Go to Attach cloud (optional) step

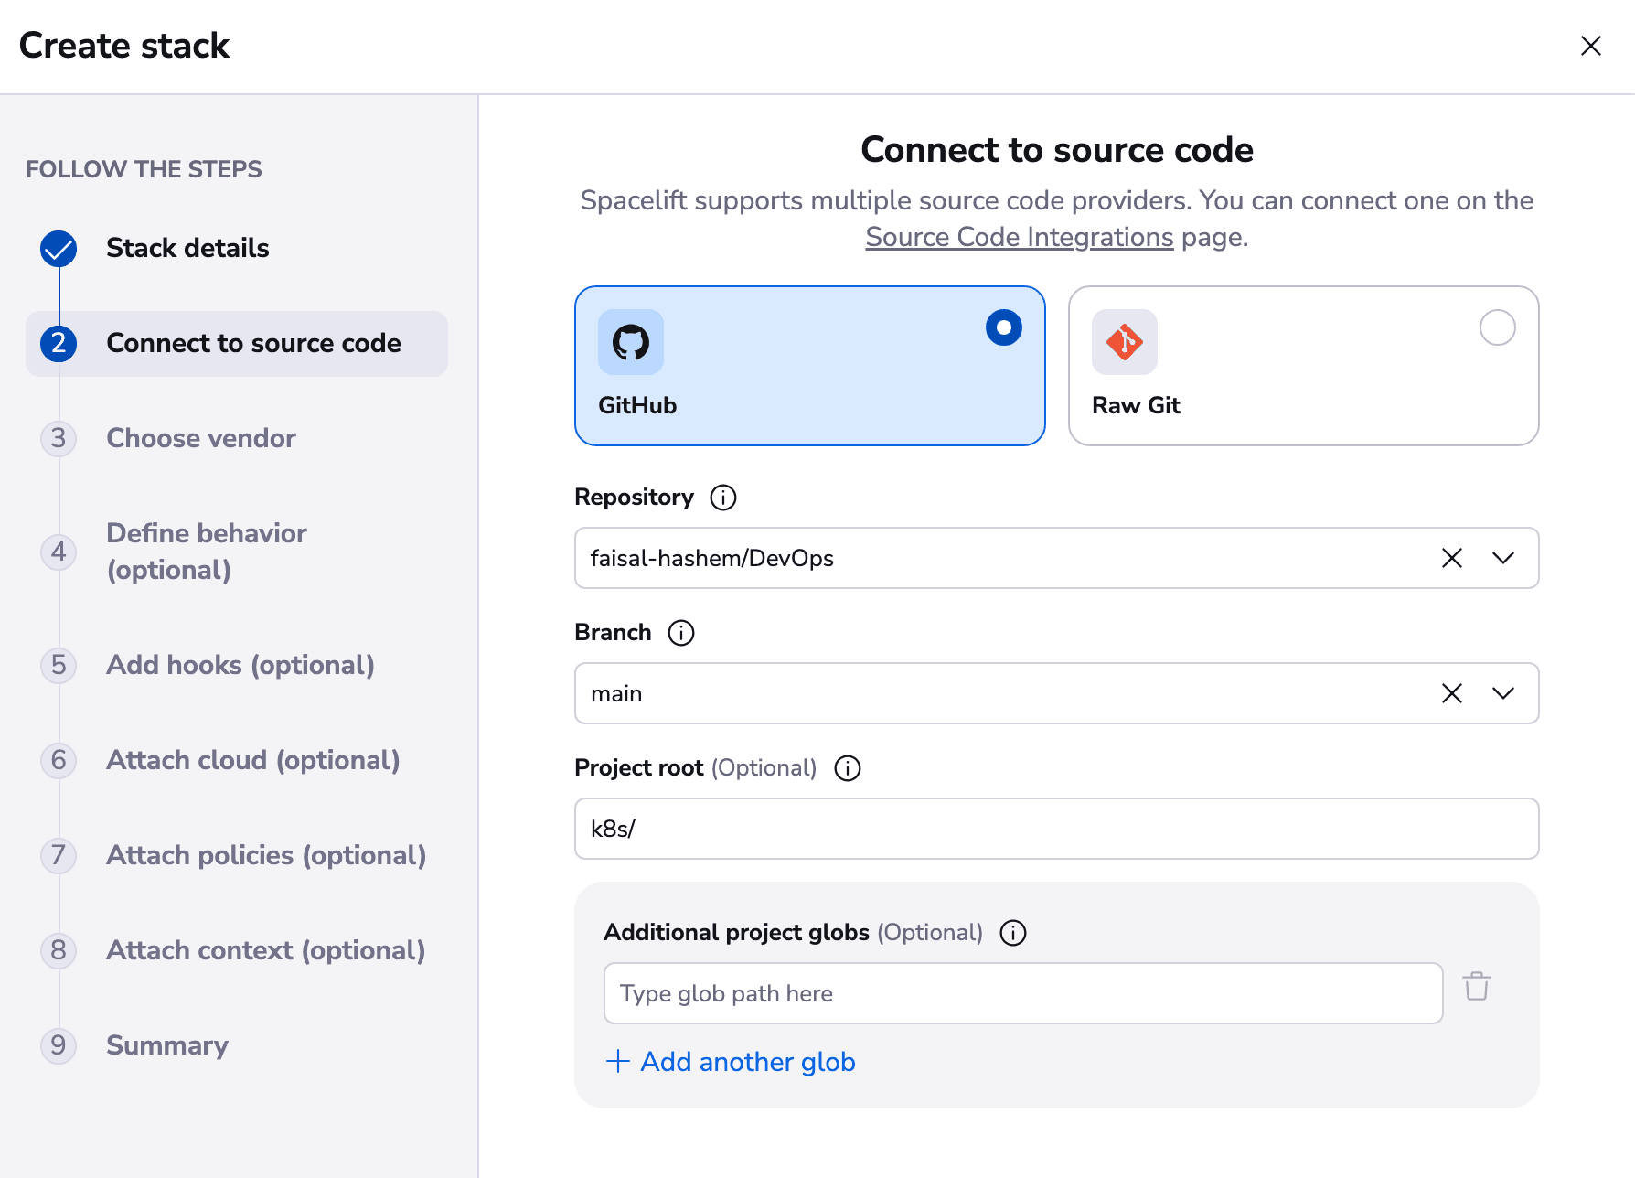pos(253,760)
